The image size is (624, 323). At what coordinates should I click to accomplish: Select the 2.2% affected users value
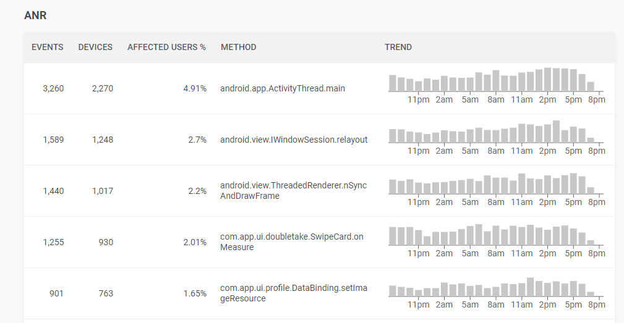pyautogui.click(x=197, y=191)
